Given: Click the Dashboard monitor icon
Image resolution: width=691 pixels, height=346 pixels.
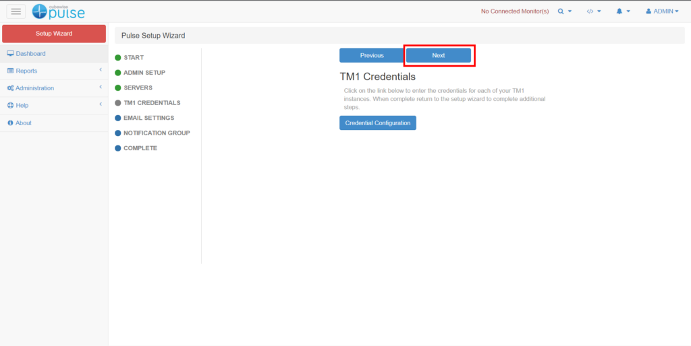Looking at the screenshot, I should click(x=11, y=54).
